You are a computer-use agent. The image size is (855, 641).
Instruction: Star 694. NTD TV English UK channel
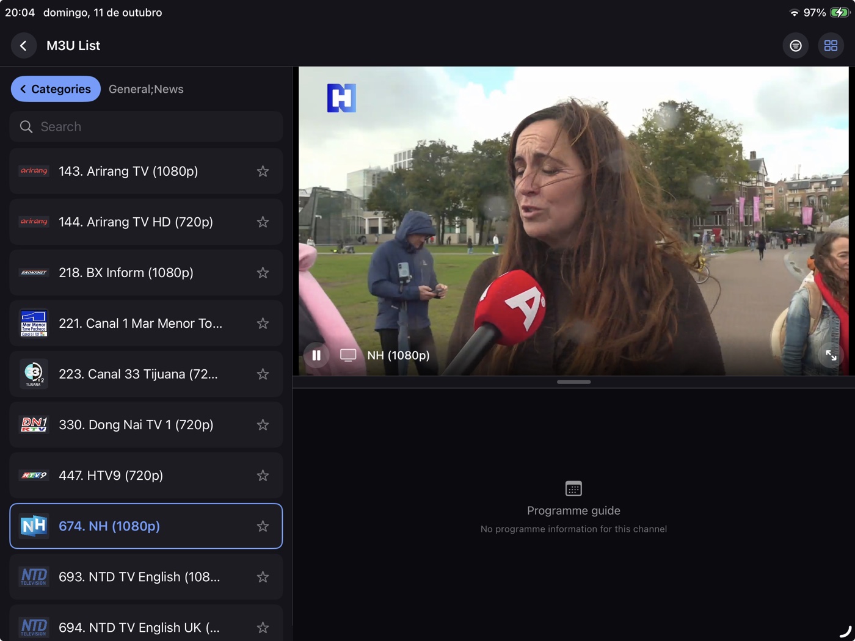[x=263, y=628]
